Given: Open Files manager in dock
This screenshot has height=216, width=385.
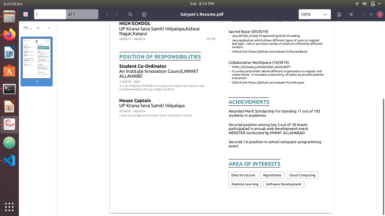Looking at the screenshot, I should click(9, 17).
